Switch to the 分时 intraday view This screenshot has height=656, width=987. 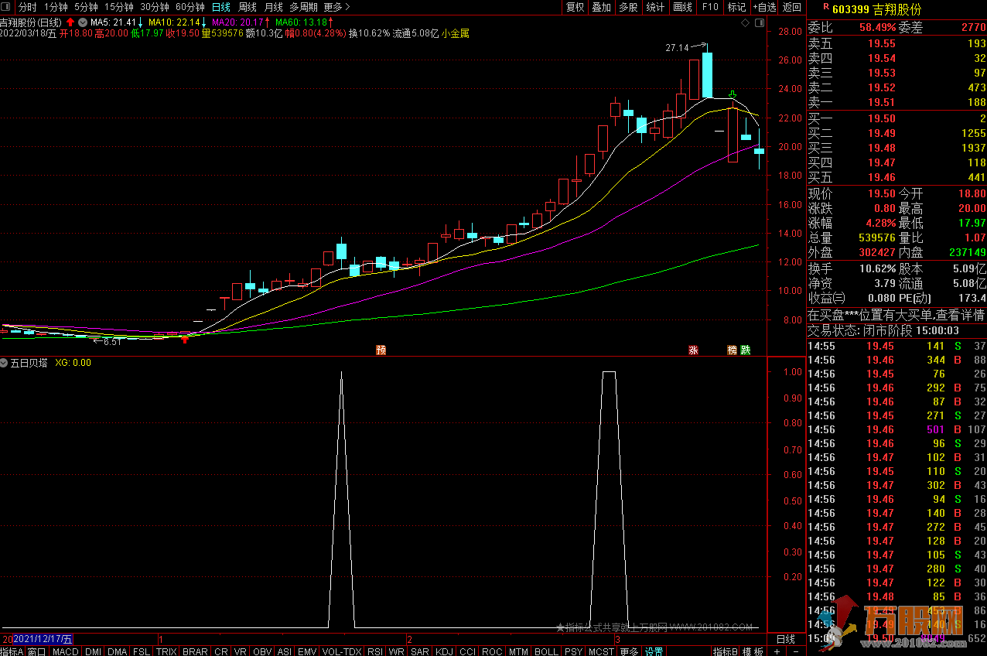click(x=27, y=7)
